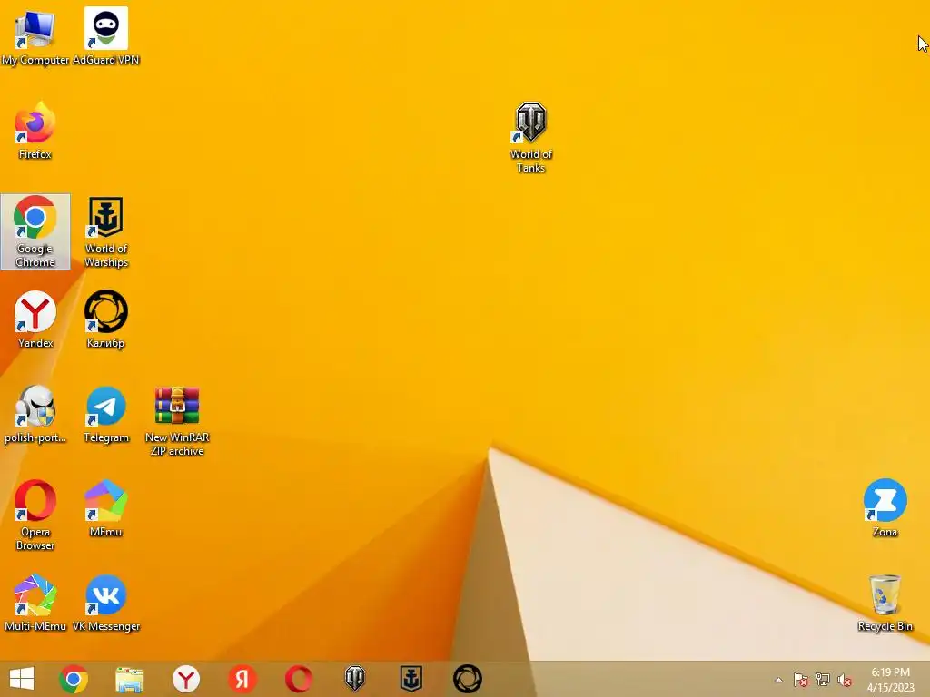930x697 pixels.
Task: Launch Калибр from the taskbar
Action: click(468, 679)
